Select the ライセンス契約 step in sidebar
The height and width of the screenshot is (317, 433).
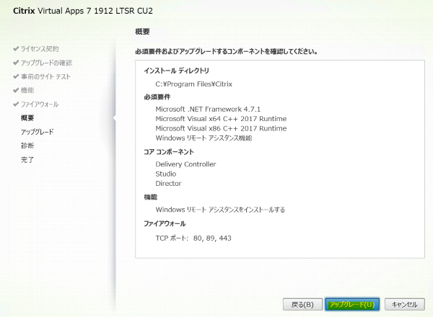(x=40, y=49)
